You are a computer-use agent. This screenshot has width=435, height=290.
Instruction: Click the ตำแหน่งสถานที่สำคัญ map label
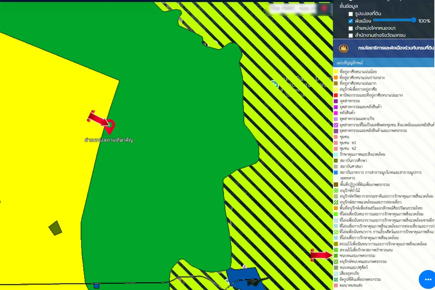point(109,140)
